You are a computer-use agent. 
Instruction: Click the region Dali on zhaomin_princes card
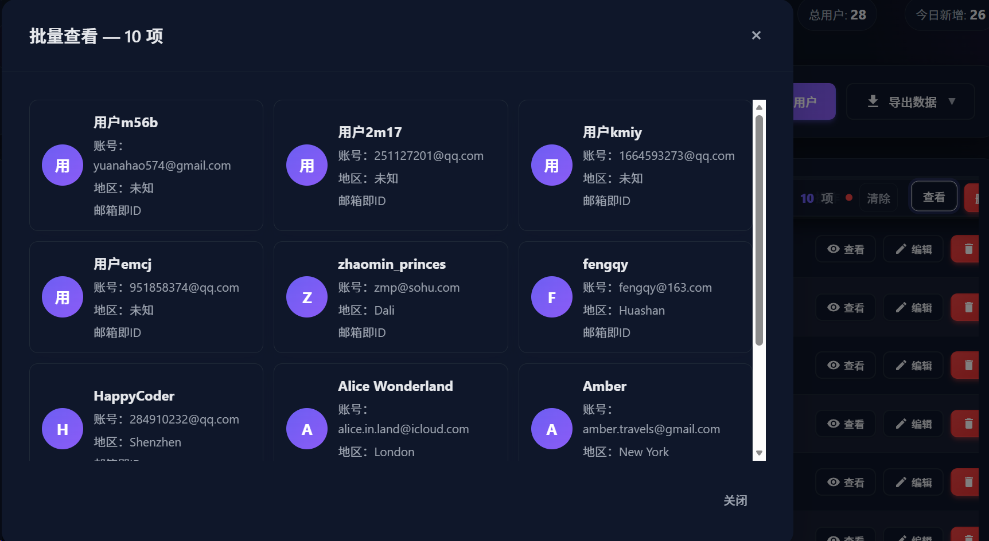click(384, 310)
